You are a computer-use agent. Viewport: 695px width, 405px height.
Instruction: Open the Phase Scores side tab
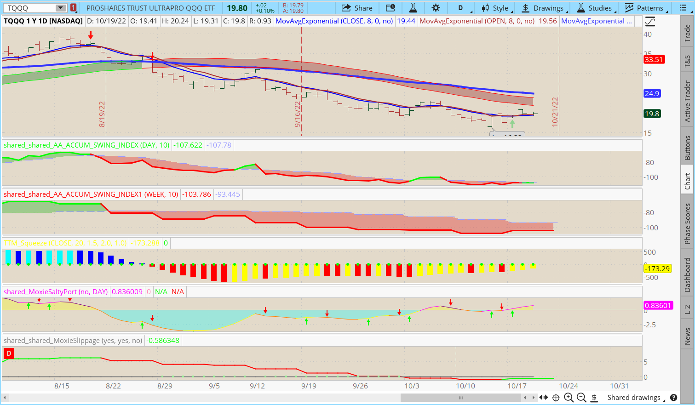(x=687, y=224)
